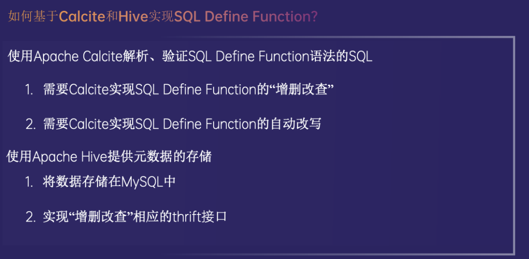Click number "2." before the 自动改写 item
The height and width of the screenshot is (259, 529).
click(30, 124)
